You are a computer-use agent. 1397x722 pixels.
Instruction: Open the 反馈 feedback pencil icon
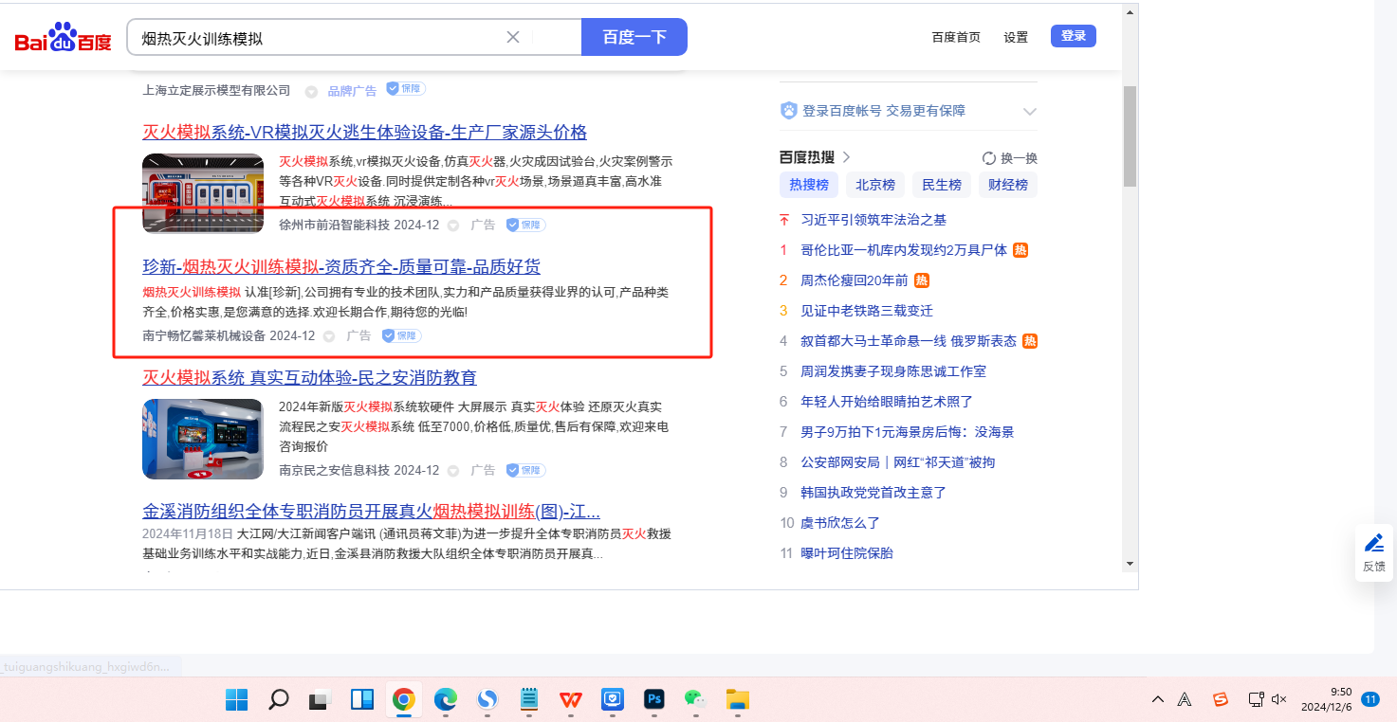(x=1373, y=544)
